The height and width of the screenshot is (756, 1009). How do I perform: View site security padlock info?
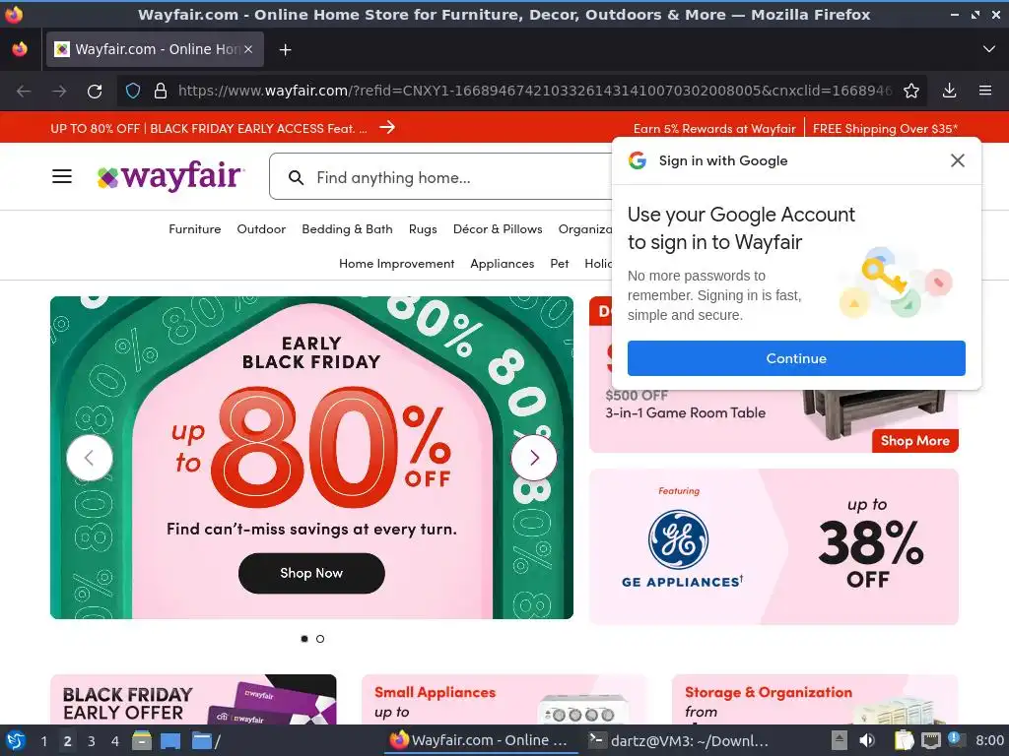[x=161, y=91]
